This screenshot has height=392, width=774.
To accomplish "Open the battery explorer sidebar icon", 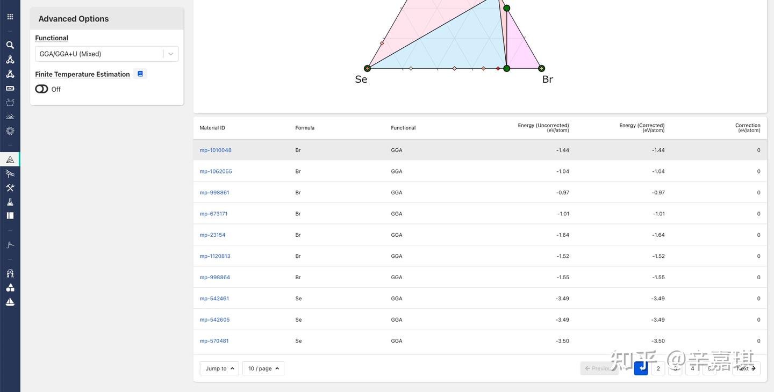I will coord(10,88).
